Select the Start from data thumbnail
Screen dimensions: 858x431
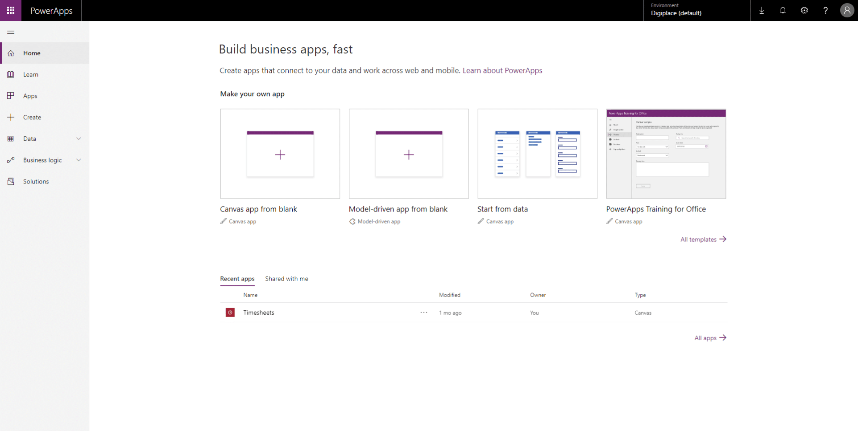pos(537,154)
